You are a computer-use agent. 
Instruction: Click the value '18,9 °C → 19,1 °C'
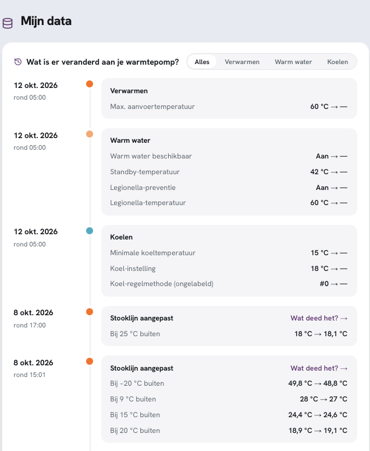click(318, 431)
